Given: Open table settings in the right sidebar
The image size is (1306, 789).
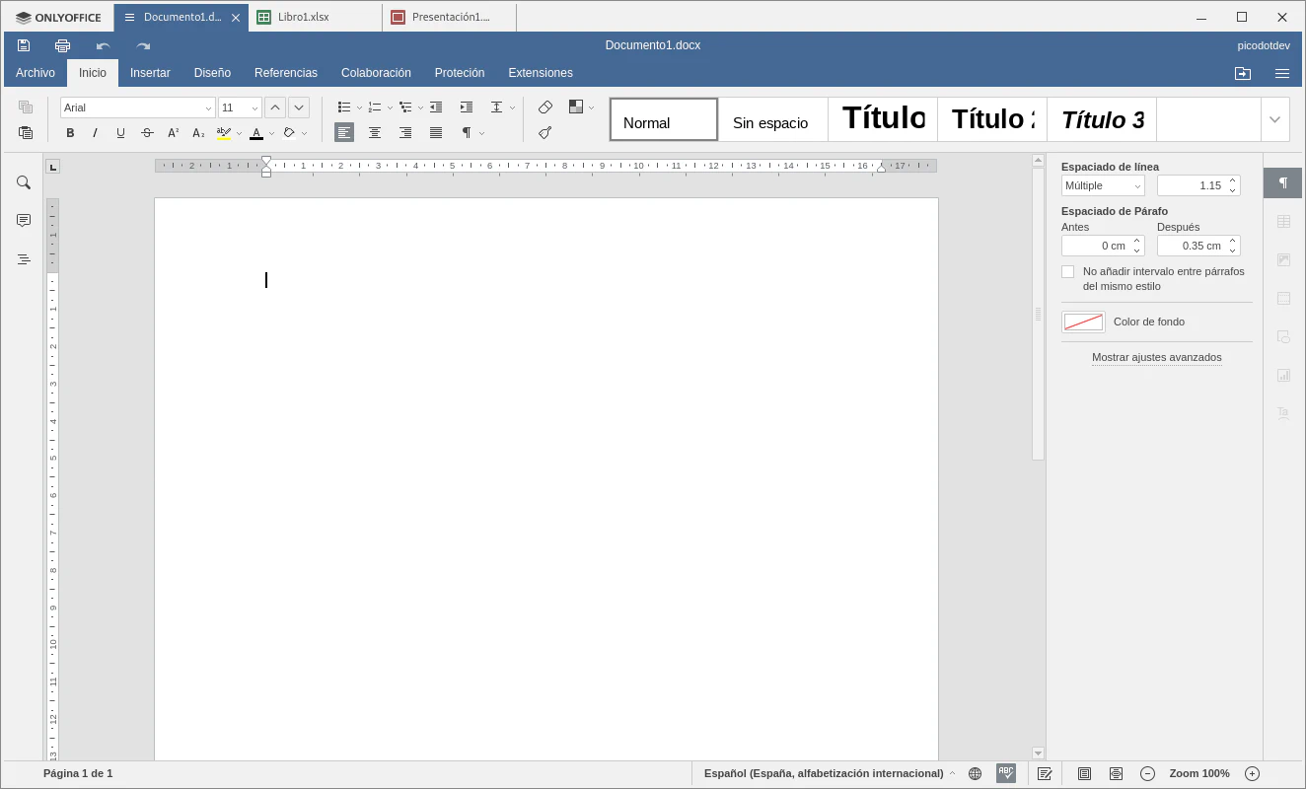Looking at the screenshot, I should point(1283,222).
